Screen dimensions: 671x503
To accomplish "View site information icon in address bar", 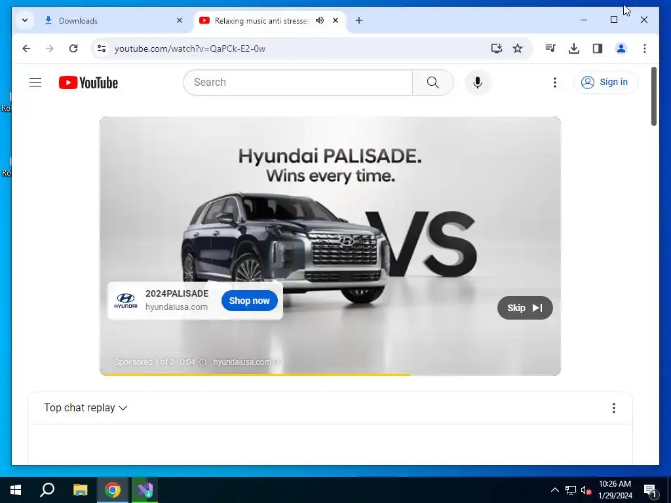I will point(102,48).
